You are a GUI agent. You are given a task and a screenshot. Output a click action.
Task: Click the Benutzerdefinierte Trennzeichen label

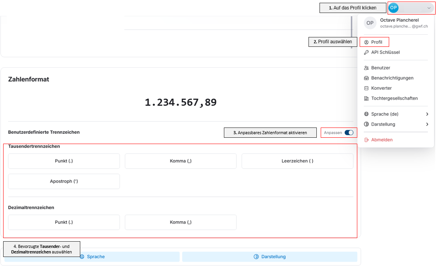44,132
